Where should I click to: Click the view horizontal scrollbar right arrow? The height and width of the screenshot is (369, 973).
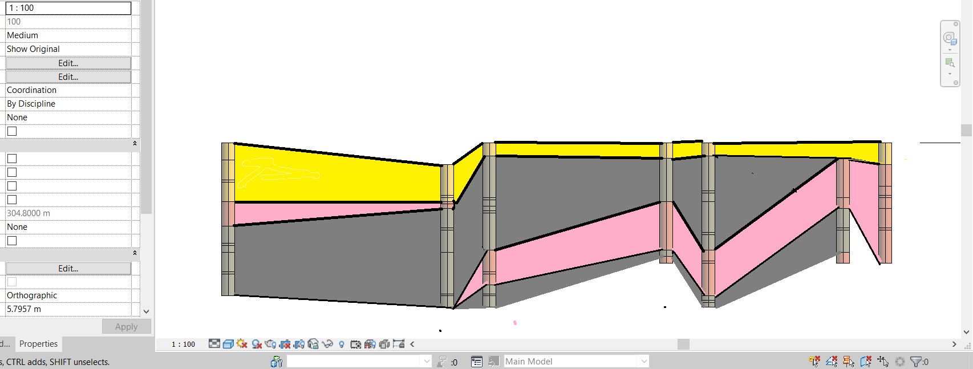click(954, 344)
